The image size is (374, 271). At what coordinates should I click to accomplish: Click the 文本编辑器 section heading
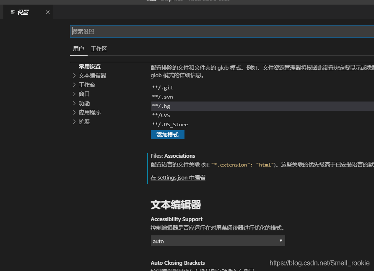[176, 205]
